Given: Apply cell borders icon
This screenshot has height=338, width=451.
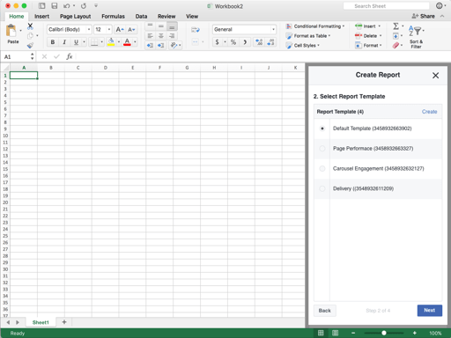Looking at the screenshot, I should click(94, 42).
